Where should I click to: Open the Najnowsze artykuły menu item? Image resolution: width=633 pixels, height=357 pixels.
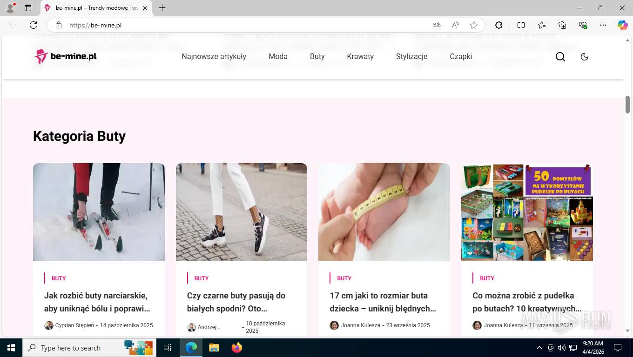tap(214, 57)
